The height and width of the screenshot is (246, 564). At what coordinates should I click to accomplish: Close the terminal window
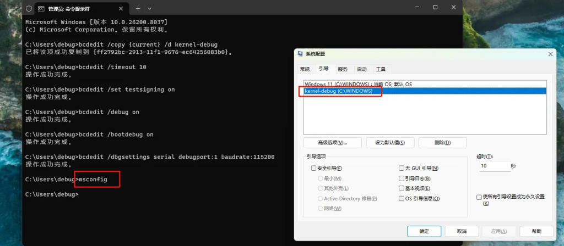click(x=453, y=7)
